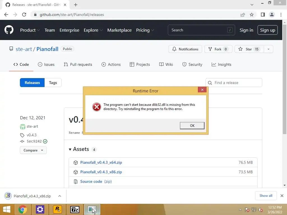The width and height of the screenshot is (287, 215).
Task: Go back with the browser back arrow
Action: pos(6,15)
